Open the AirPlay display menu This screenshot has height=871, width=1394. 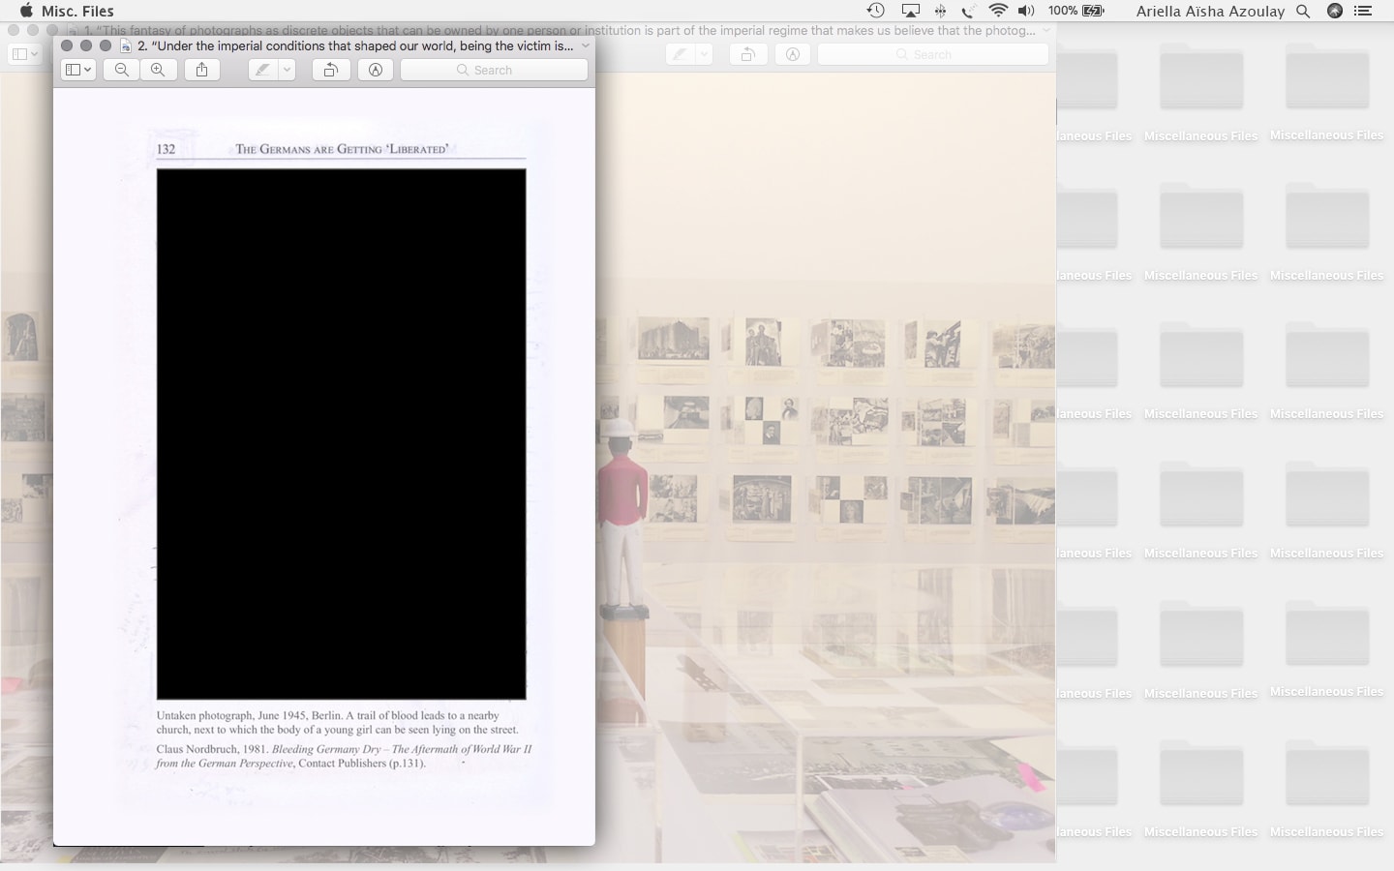pyautogui.click(x=910, y=11)
